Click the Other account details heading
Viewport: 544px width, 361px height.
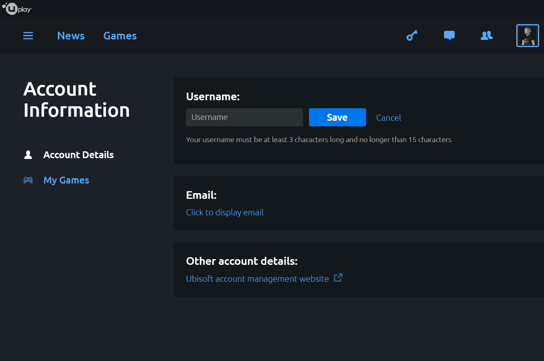point(241,261)
